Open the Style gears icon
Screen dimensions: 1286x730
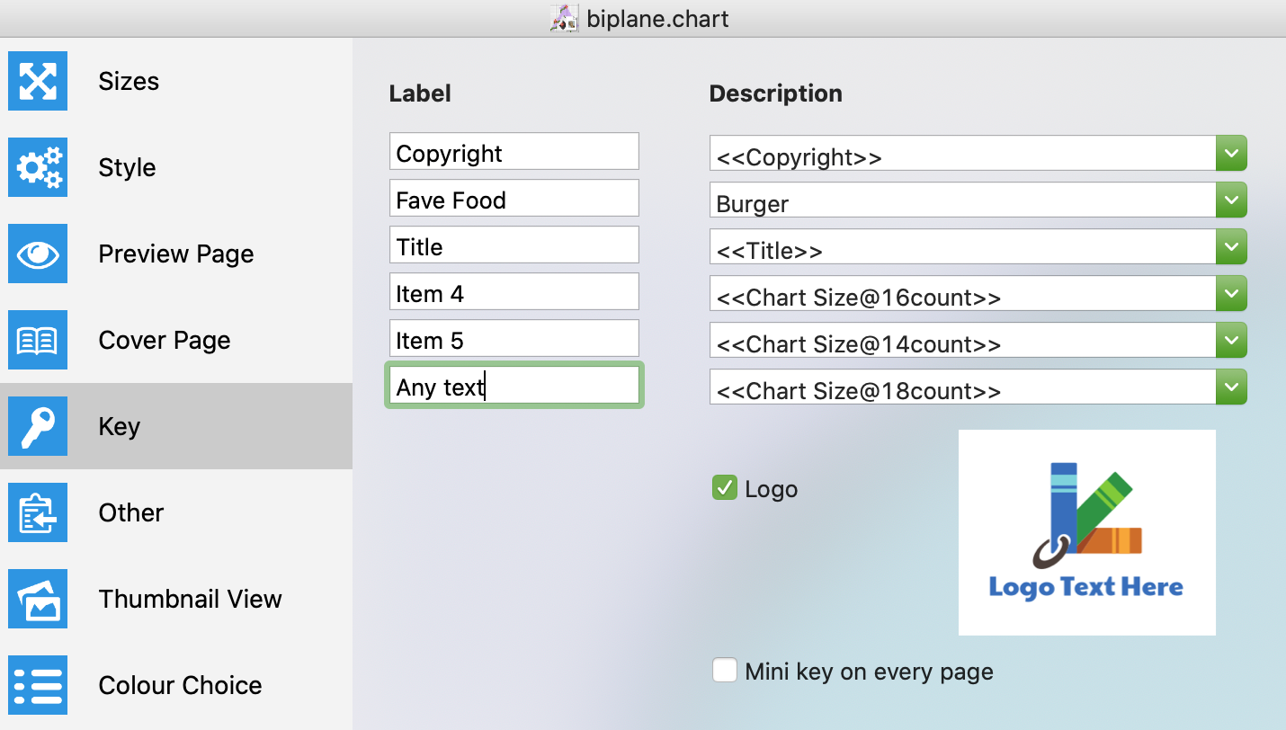tap(38, 167)
